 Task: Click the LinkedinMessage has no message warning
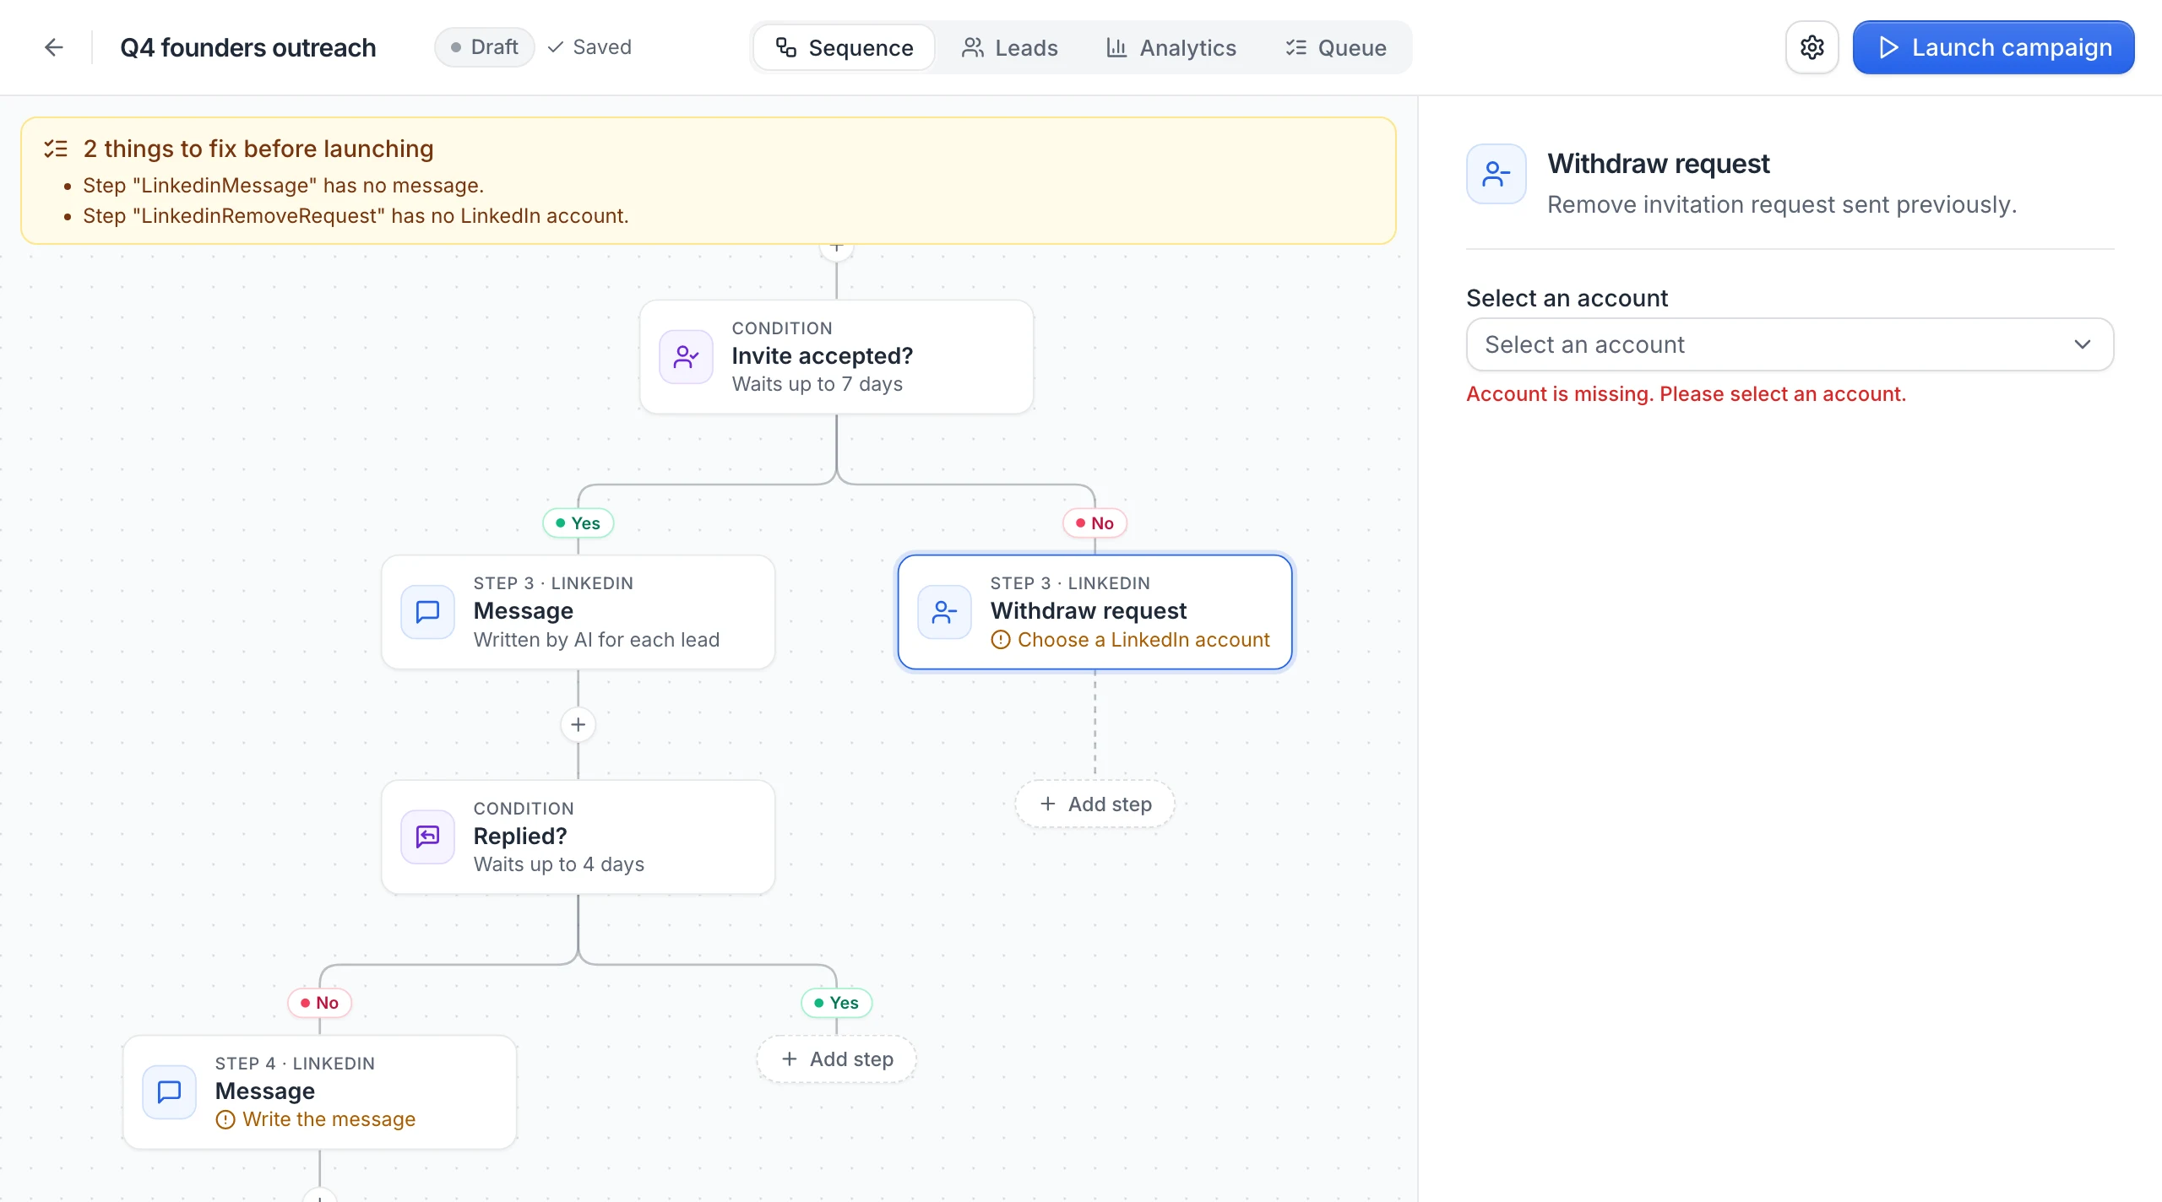tap(284, 186)
